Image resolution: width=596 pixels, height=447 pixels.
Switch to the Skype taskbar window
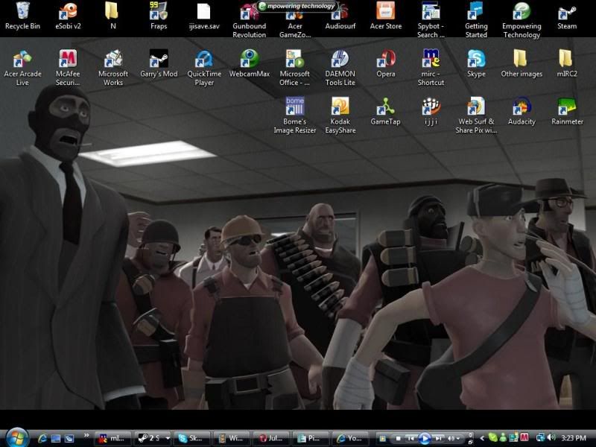(x=193, y=438)
